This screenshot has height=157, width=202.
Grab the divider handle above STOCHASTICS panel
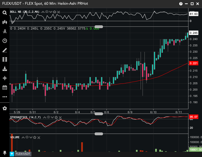(x=99, y=114)
